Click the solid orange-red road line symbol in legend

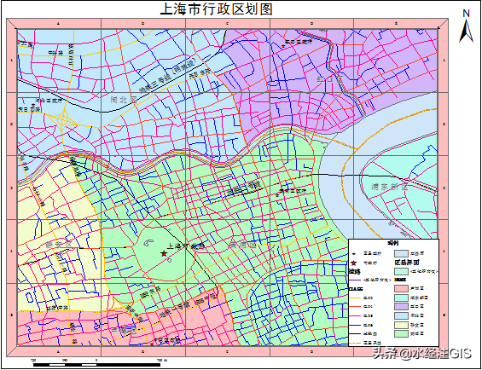coord(355,306)
